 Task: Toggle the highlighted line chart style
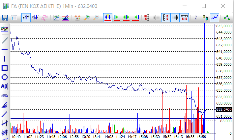click(215, 18)
